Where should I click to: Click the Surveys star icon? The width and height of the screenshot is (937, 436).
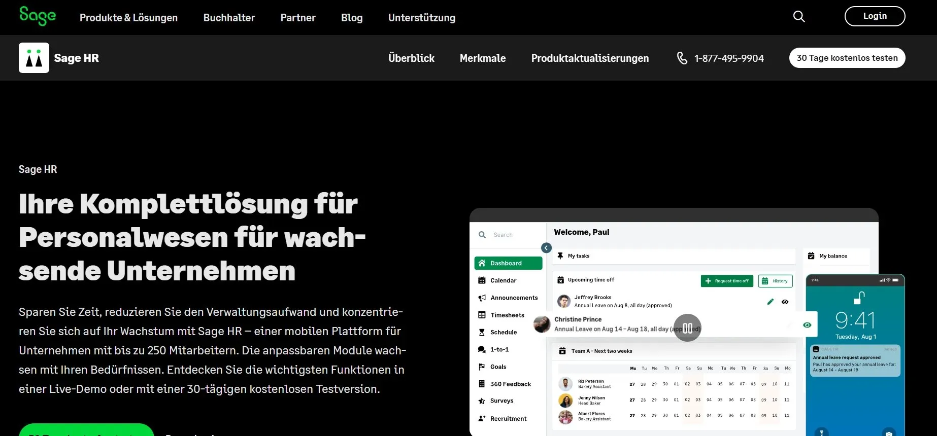point(482,401)
